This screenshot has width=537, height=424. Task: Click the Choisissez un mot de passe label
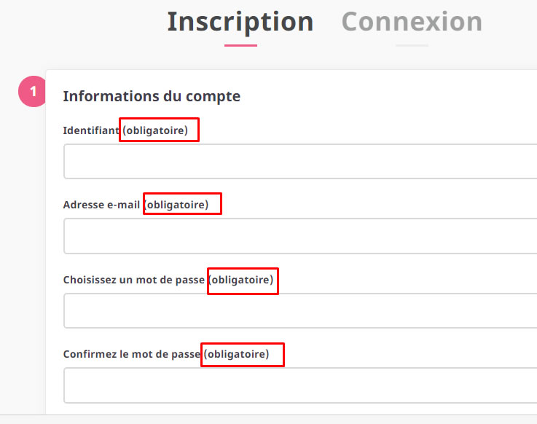[x=134, y=280]
